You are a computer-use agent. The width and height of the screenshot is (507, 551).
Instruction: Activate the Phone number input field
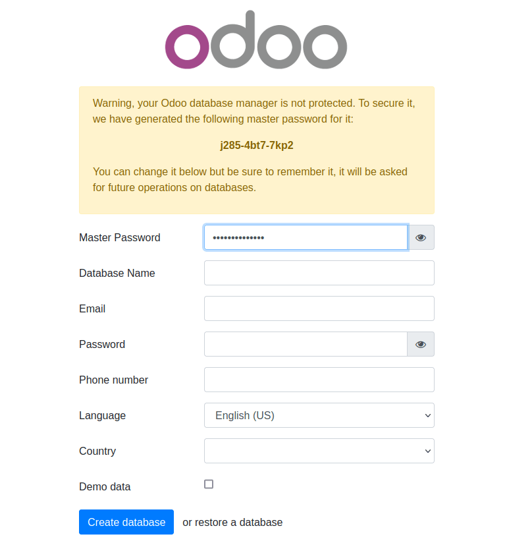pos(319,380)
